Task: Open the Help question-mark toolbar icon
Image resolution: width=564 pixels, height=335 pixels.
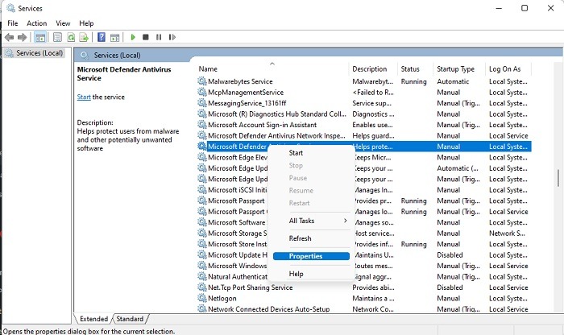Action: pyautogui.click(x=102, y=37)
